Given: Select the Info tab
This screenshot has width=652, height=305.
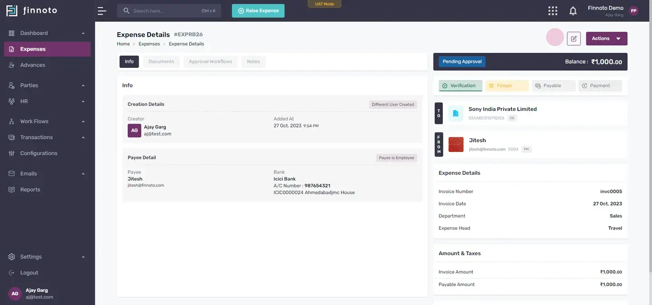Looking at the screenshot, I should (129, 62).
